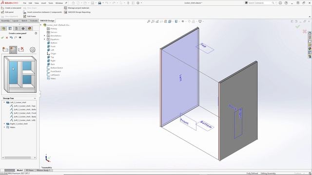Viewport: 312px width, 175px height.
Task: Click the Zoom to Area icon
Action: click(x=153, y=21)
